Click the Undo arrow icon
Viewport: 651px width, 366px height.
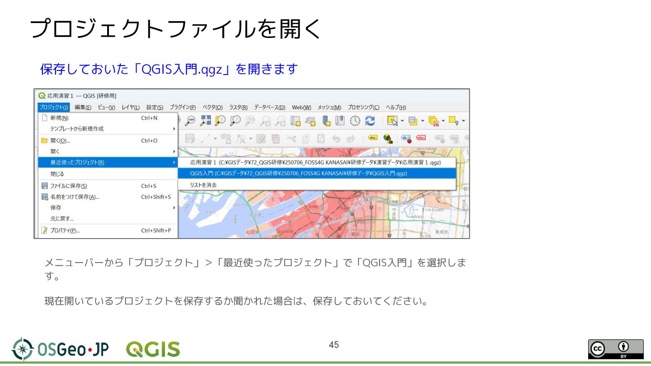point(336,139)
